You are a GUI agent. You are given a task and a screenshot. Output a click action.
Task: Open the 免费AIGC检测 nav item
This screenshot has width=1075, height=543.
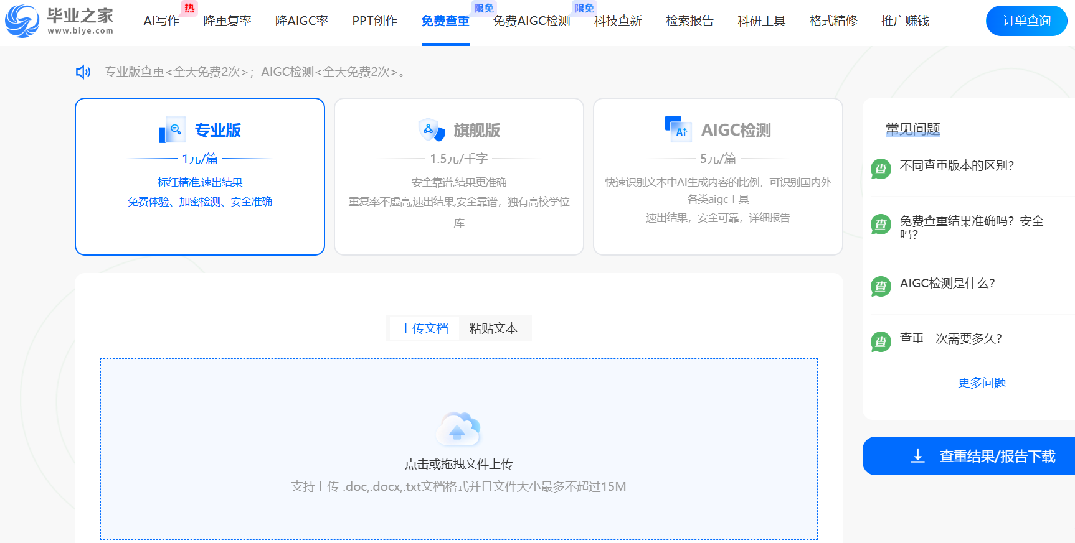pos(531,21)
